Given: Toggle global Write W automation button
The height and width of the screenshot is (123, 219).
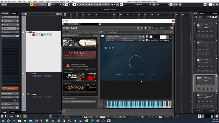Looking at the screenshot, I should tap(43, 5).
